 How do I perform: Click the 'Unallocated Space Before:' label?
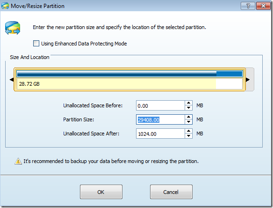tap(93, 105)
